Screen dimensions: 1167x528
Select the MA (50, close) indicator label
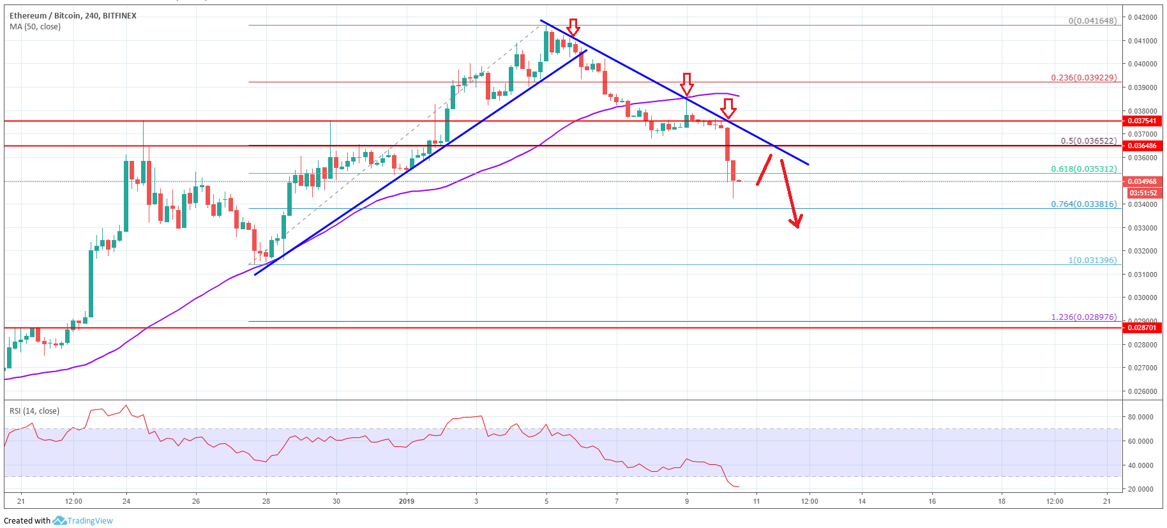click(35, 27)
